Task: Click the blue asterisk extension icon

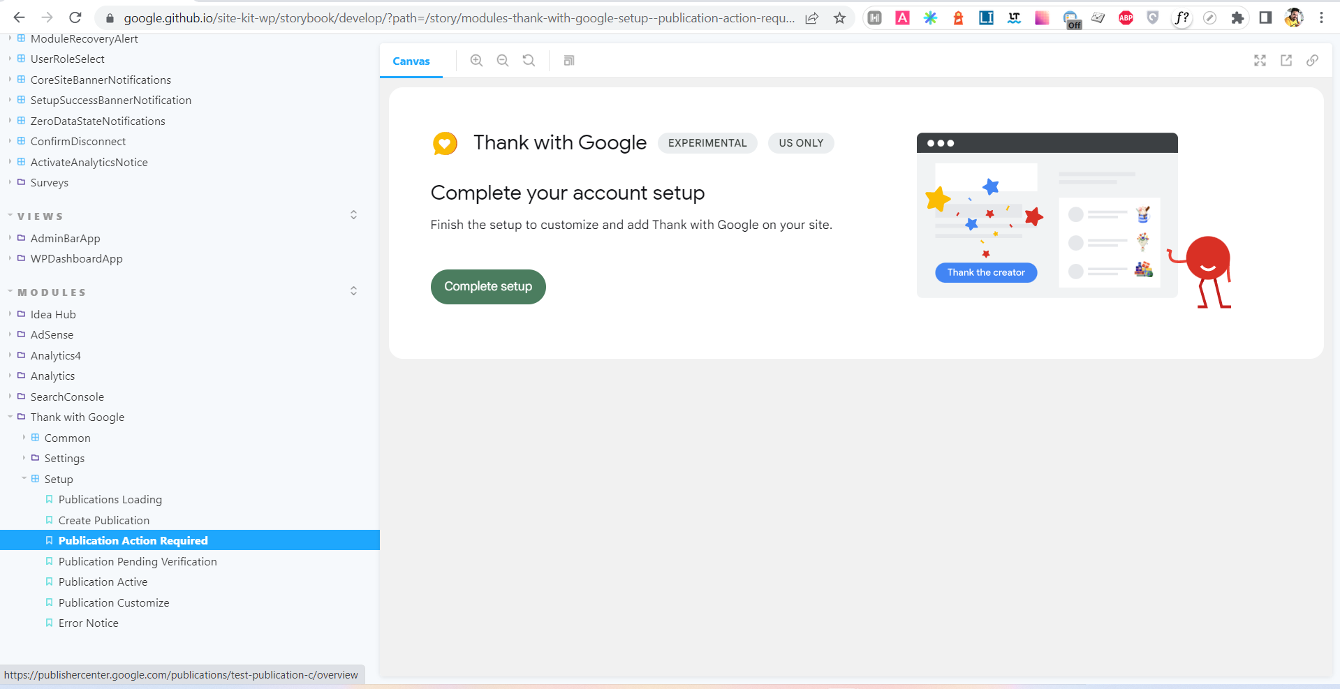Action: [930, 18]
